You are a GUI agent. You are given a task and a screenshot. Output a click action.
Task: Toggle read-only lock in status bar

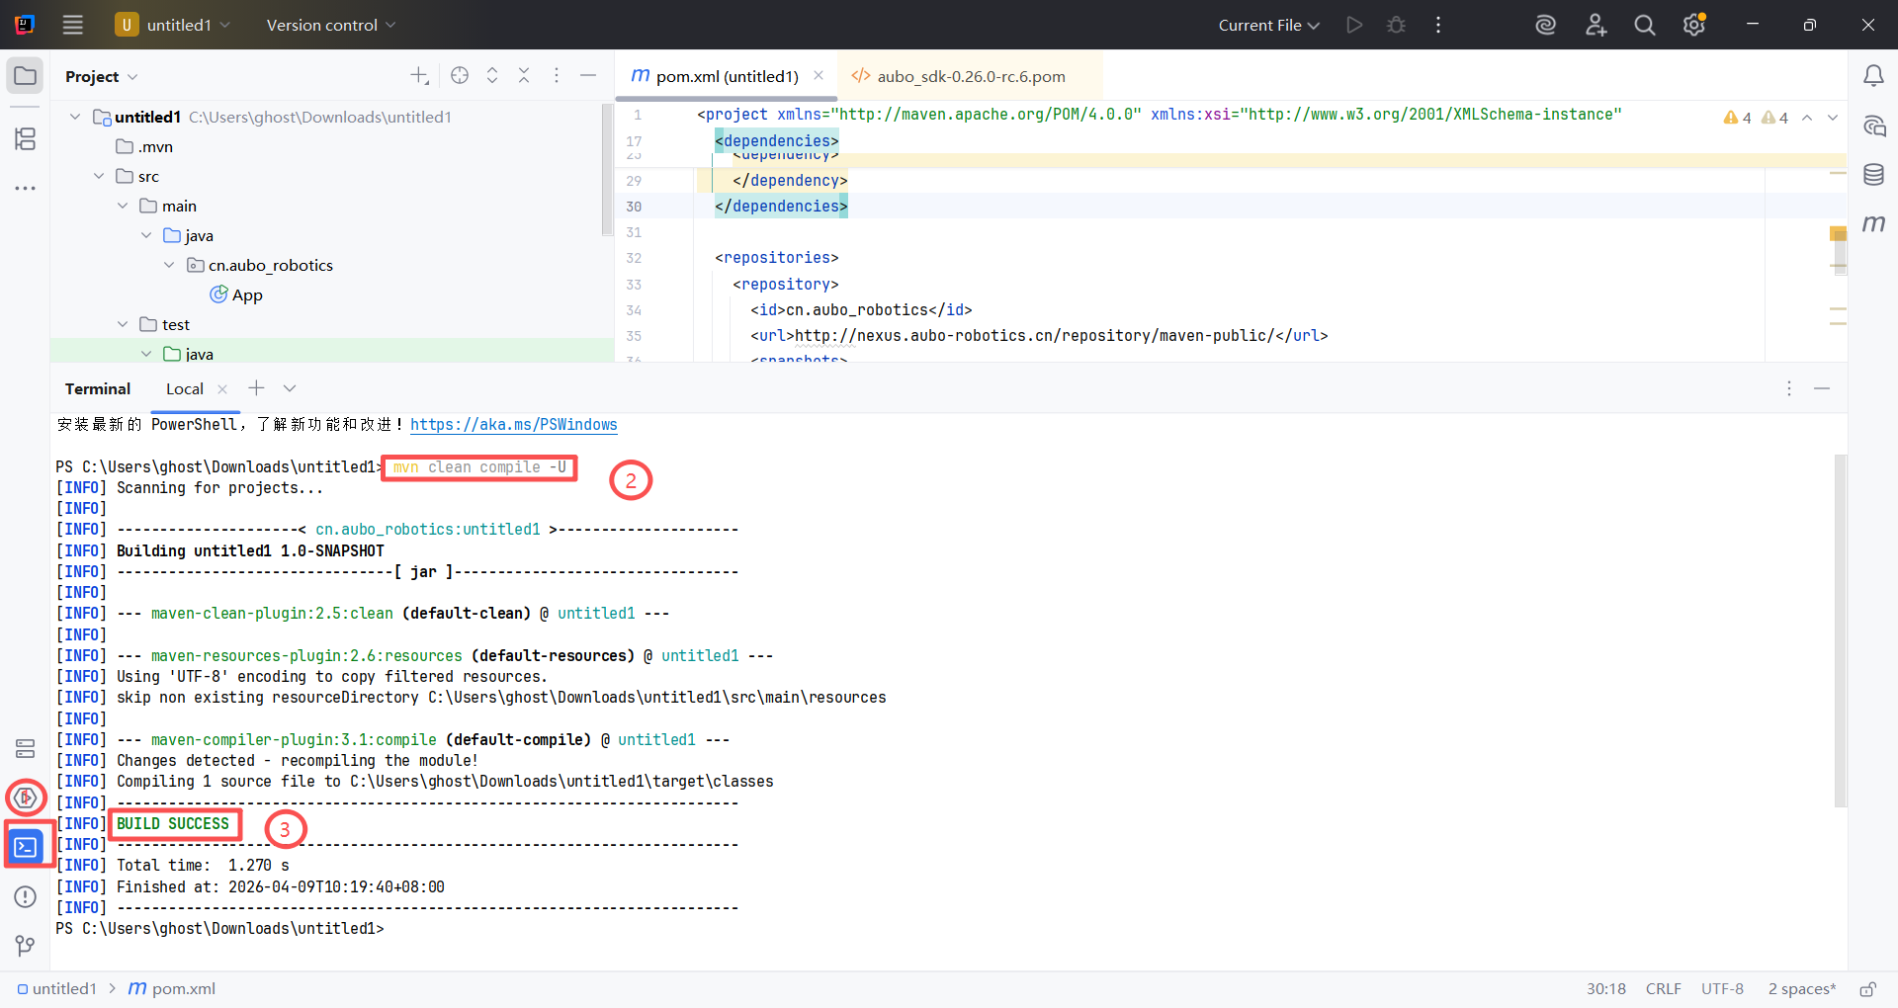point(1867,989)
